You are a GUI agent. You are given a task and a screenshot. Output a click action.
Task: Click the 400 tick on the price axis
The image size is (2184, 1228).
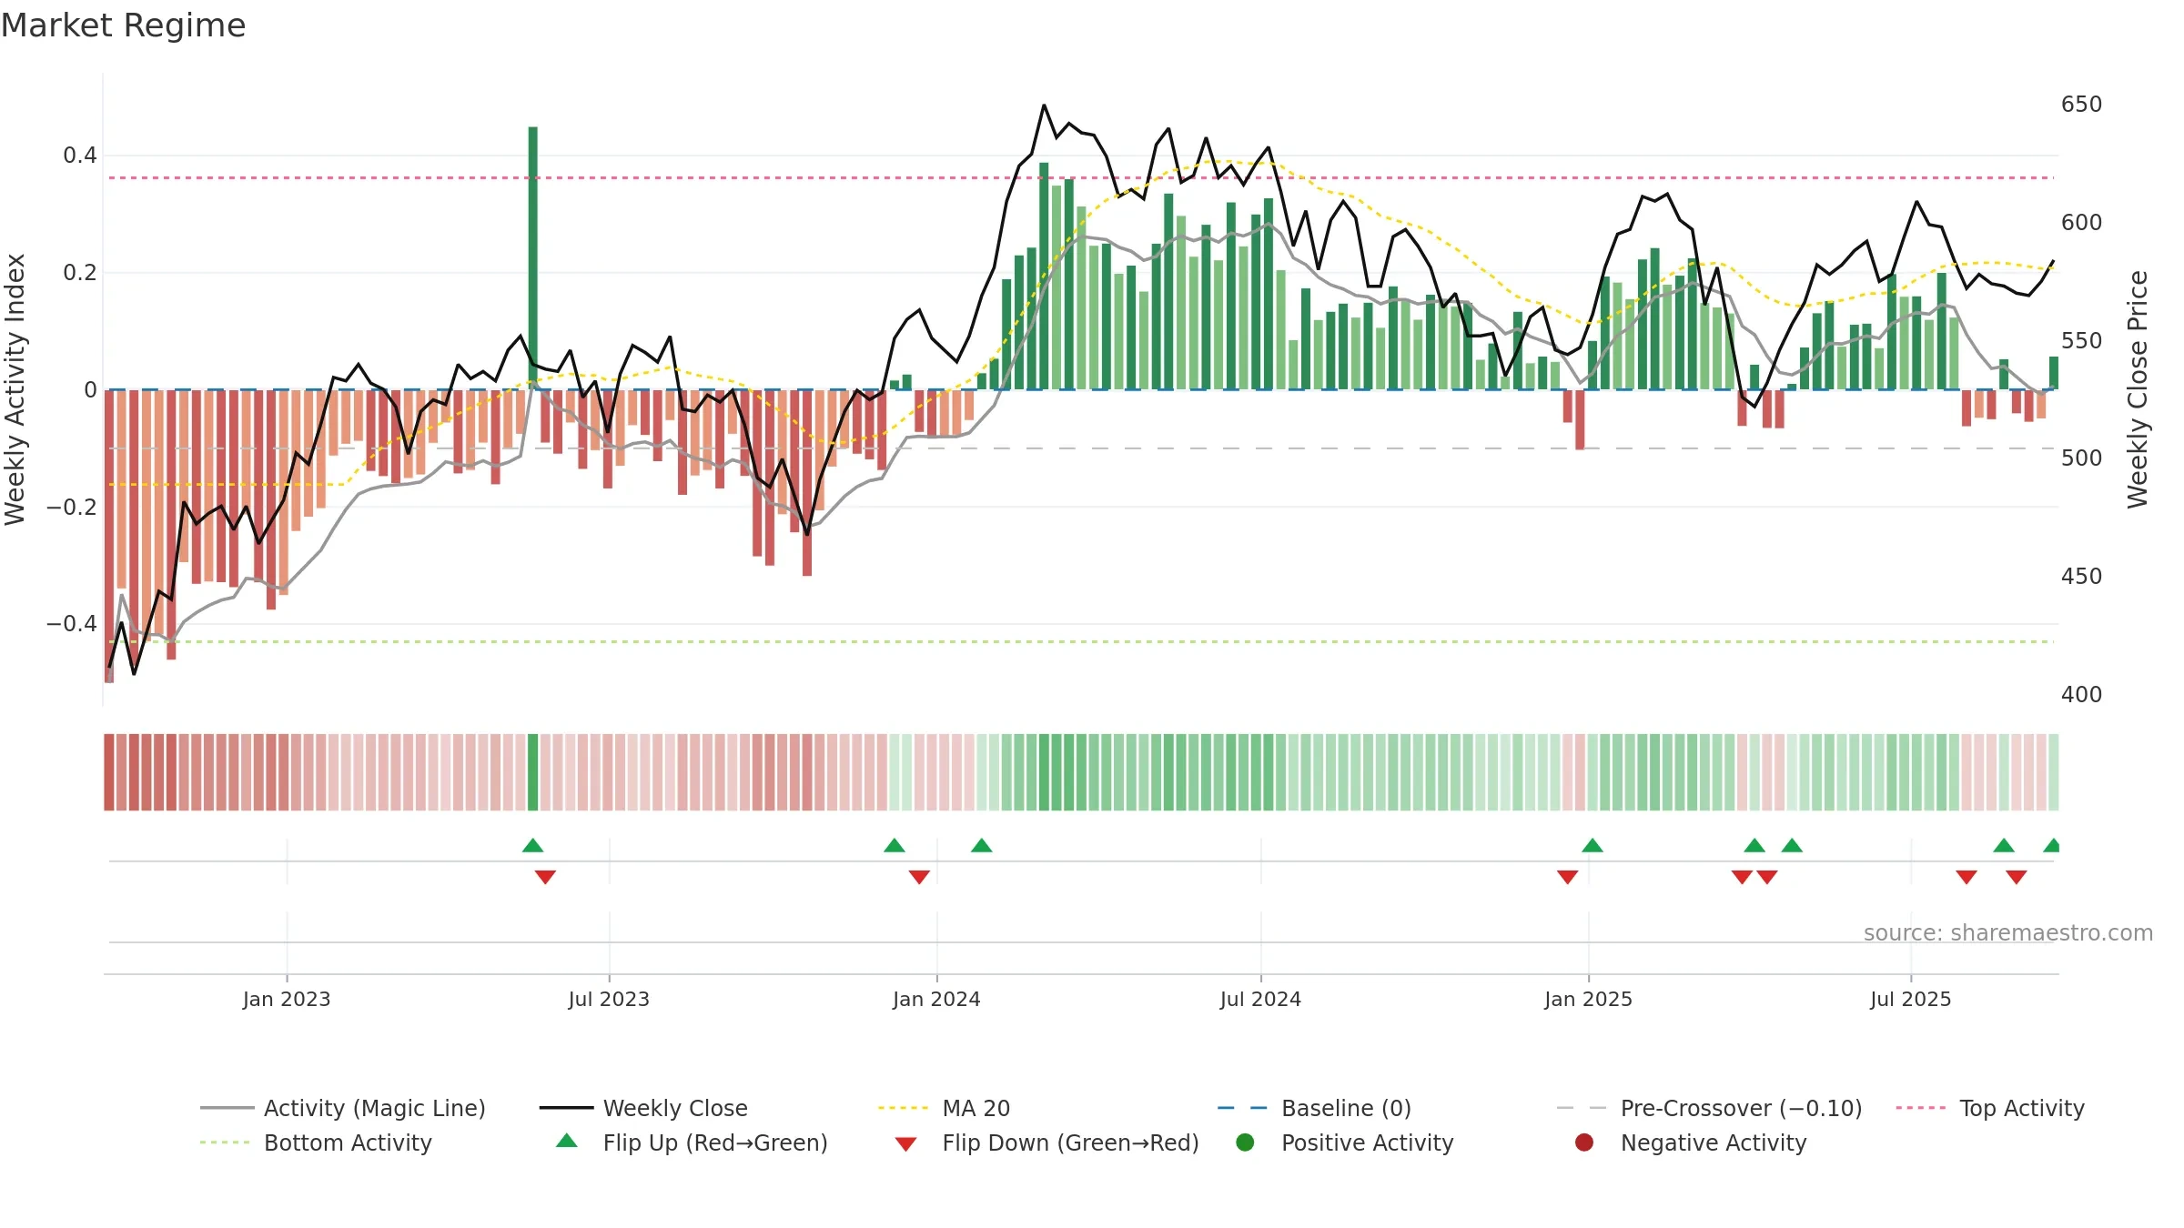pyautogui.click(x=2082, y=695)
